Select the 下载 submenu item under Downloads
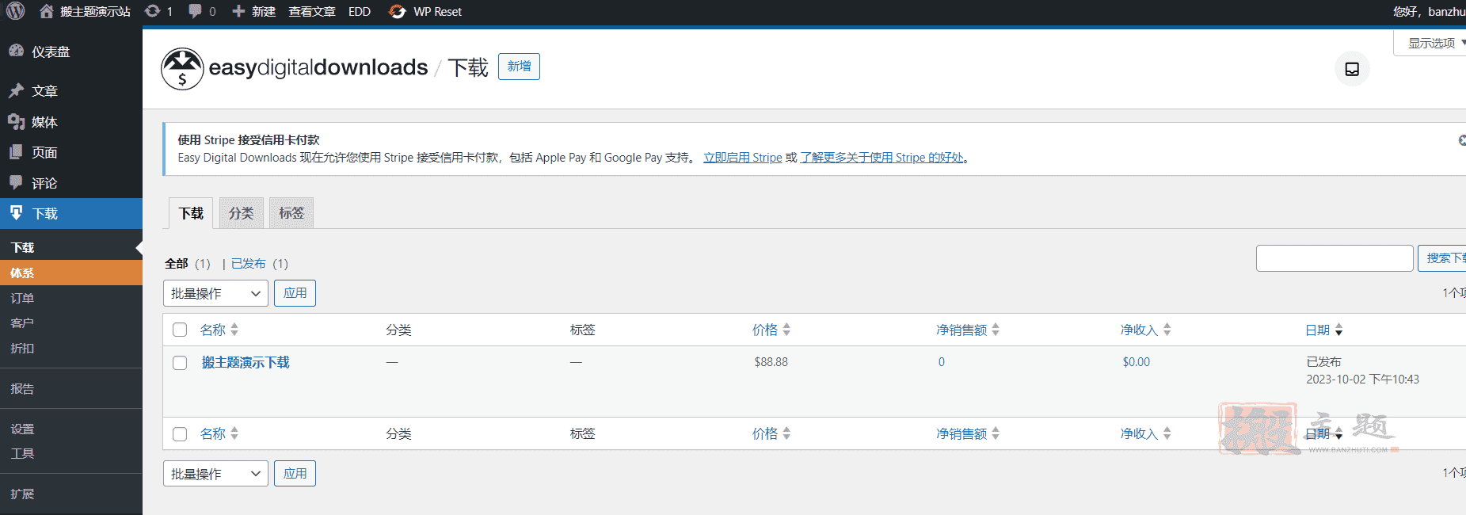The width and height of the screenshot is (1466, 515). 71,247
